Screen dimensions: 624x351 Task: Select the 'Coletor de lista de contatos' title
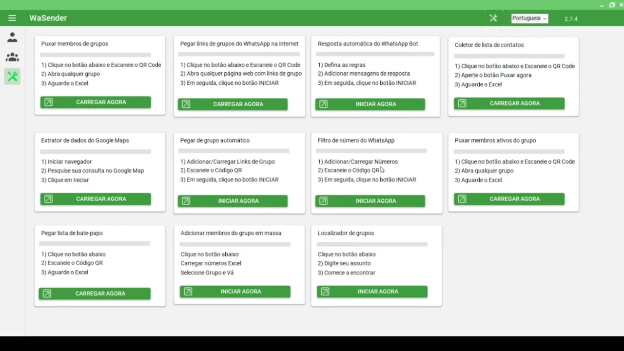pos(489,45)
